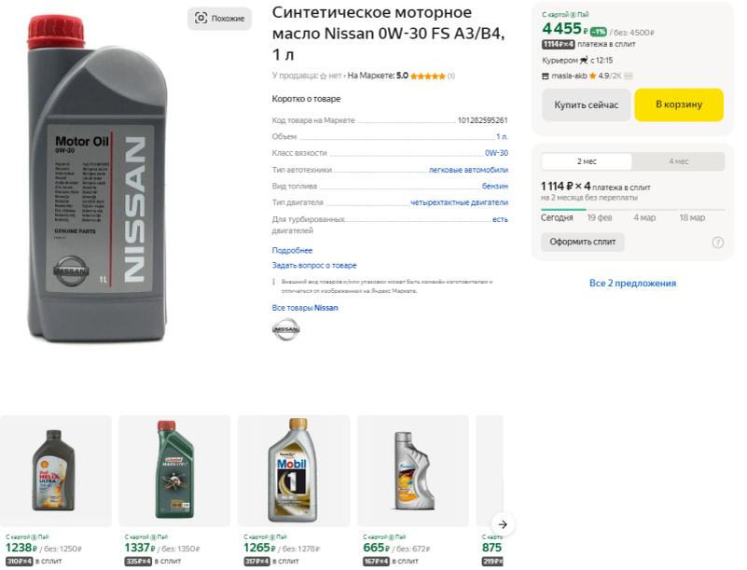Click четырехтактные двигатели link
Viewport: 747px width, 570px height.
[x=459, y=202]
